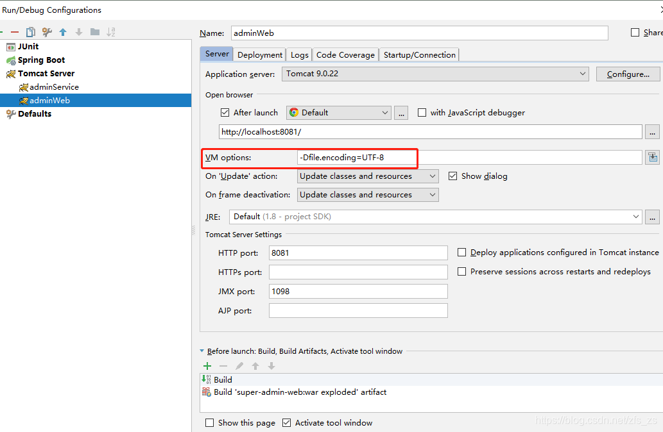Move before launch task down
The width and height of the screenshot is (663, 432).
[271, 366]
